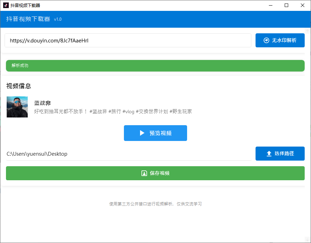
Task: Save the video using 保存视频 button
Action: [155, 173]
